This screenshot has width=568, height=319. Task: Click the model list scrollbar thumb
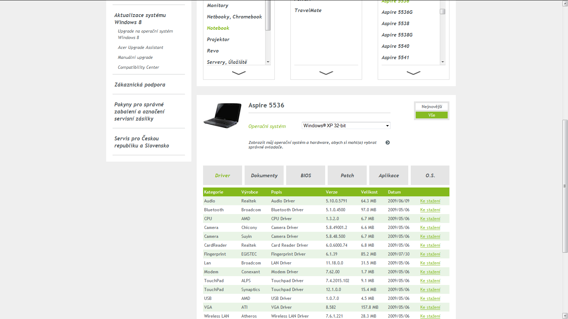tap(443, 11)
